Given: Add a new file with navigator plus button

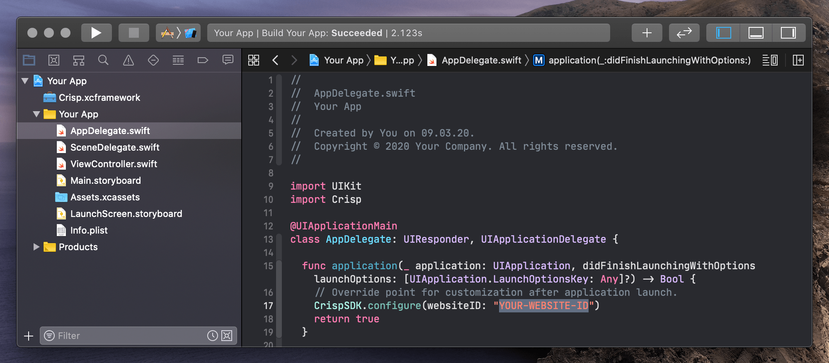Looking at the screenshot, I should pos(29,336).
